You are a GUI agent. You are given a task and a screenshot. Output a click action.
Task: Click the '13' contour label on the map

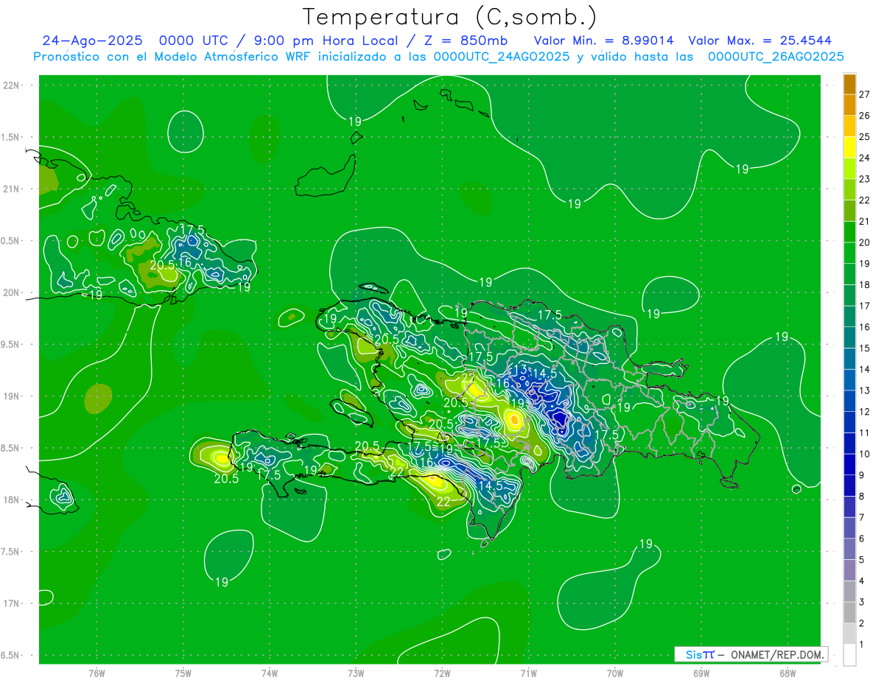519,370
